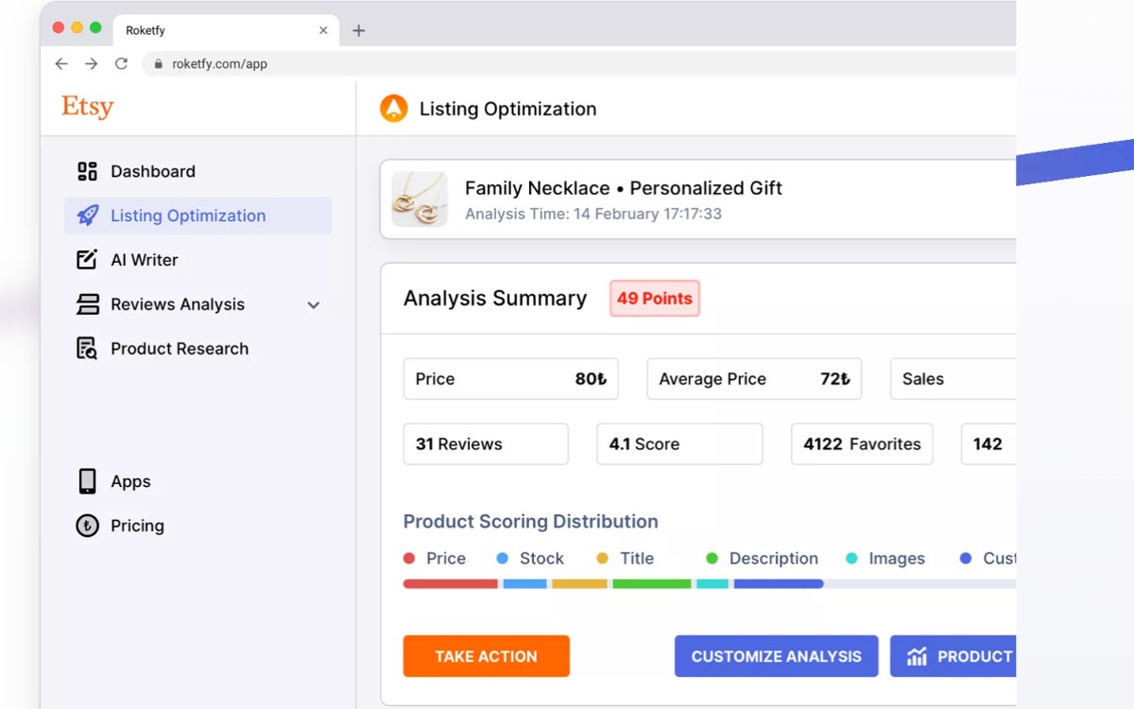Click the Average Price 72₺ box
This screenshot has height=709, width=1134.
pyautogui.click(x=754, y=379)
